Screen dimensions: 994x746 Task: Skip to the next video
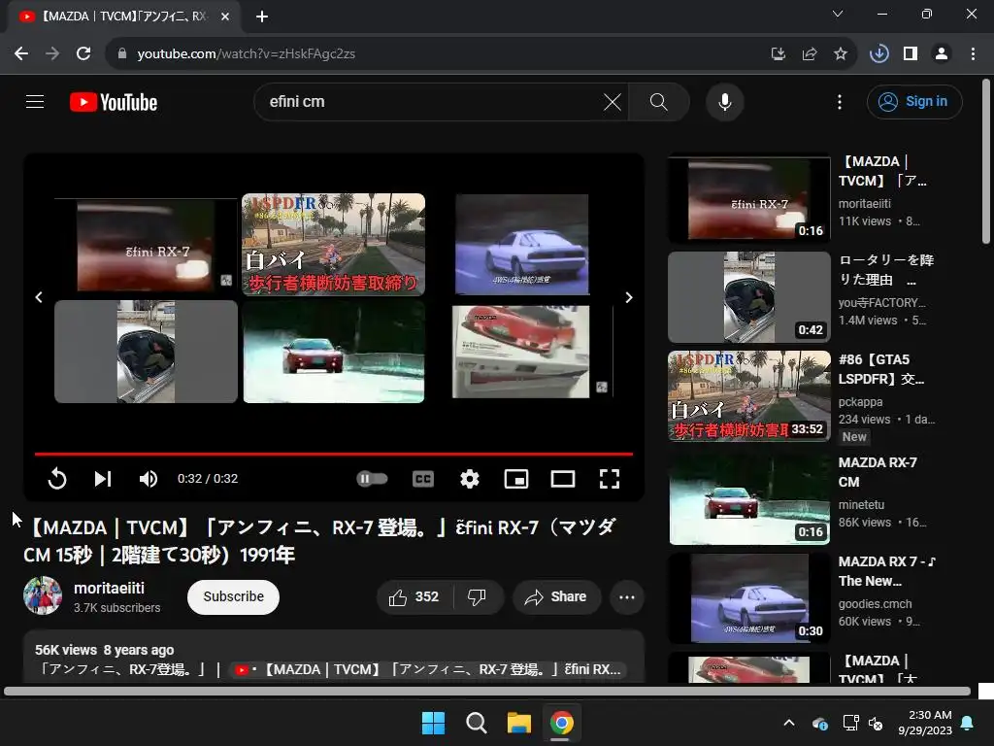pos(103,479)
